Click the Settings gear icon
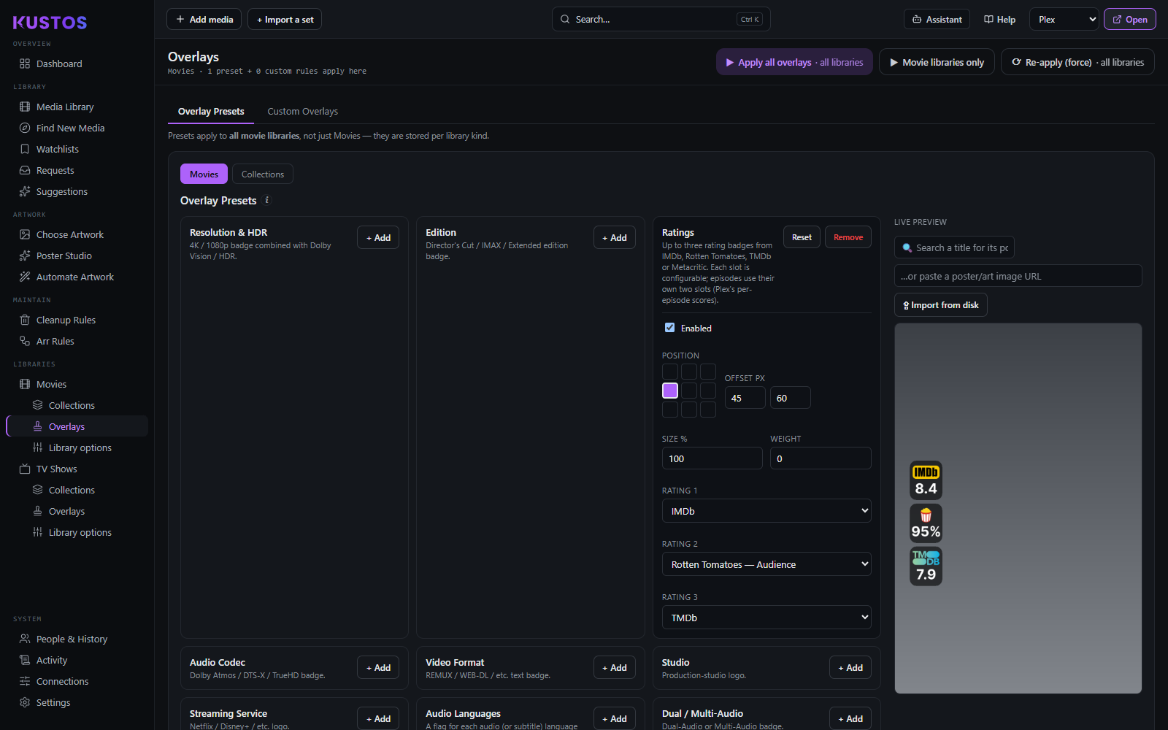 point(25,702)
